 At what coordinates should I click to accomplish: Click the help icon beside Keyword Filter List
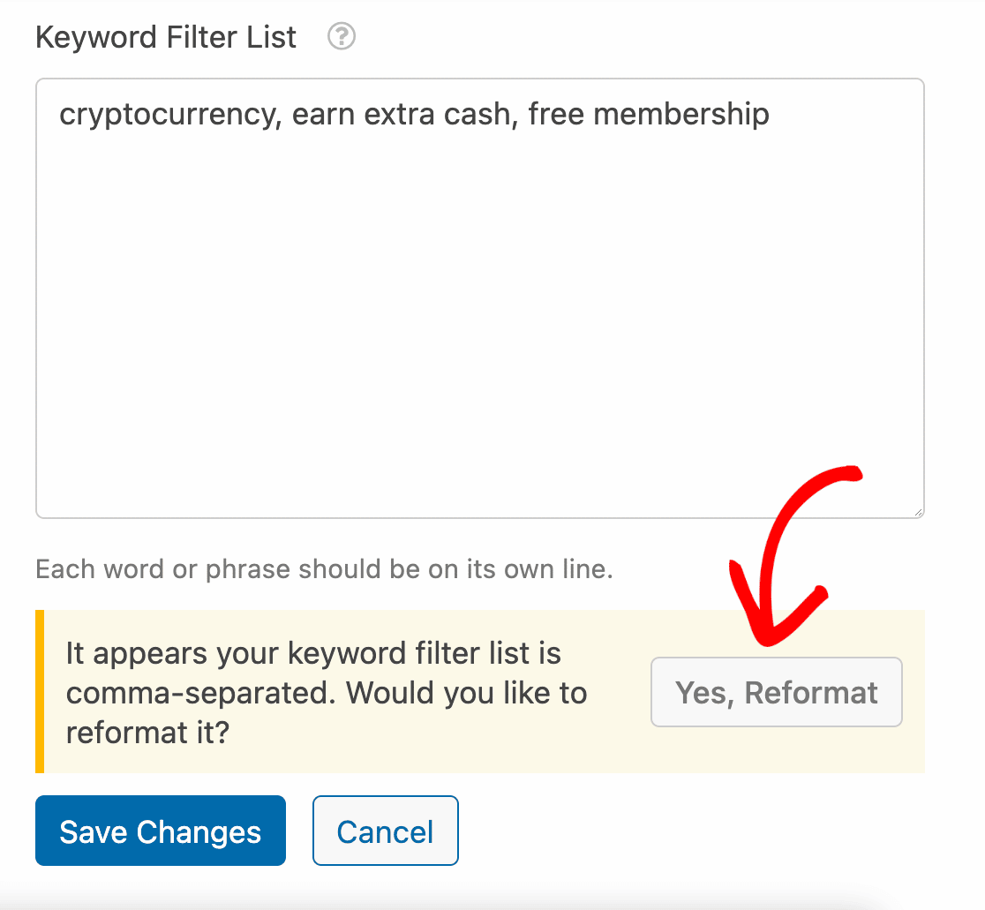tap(342, 36)
